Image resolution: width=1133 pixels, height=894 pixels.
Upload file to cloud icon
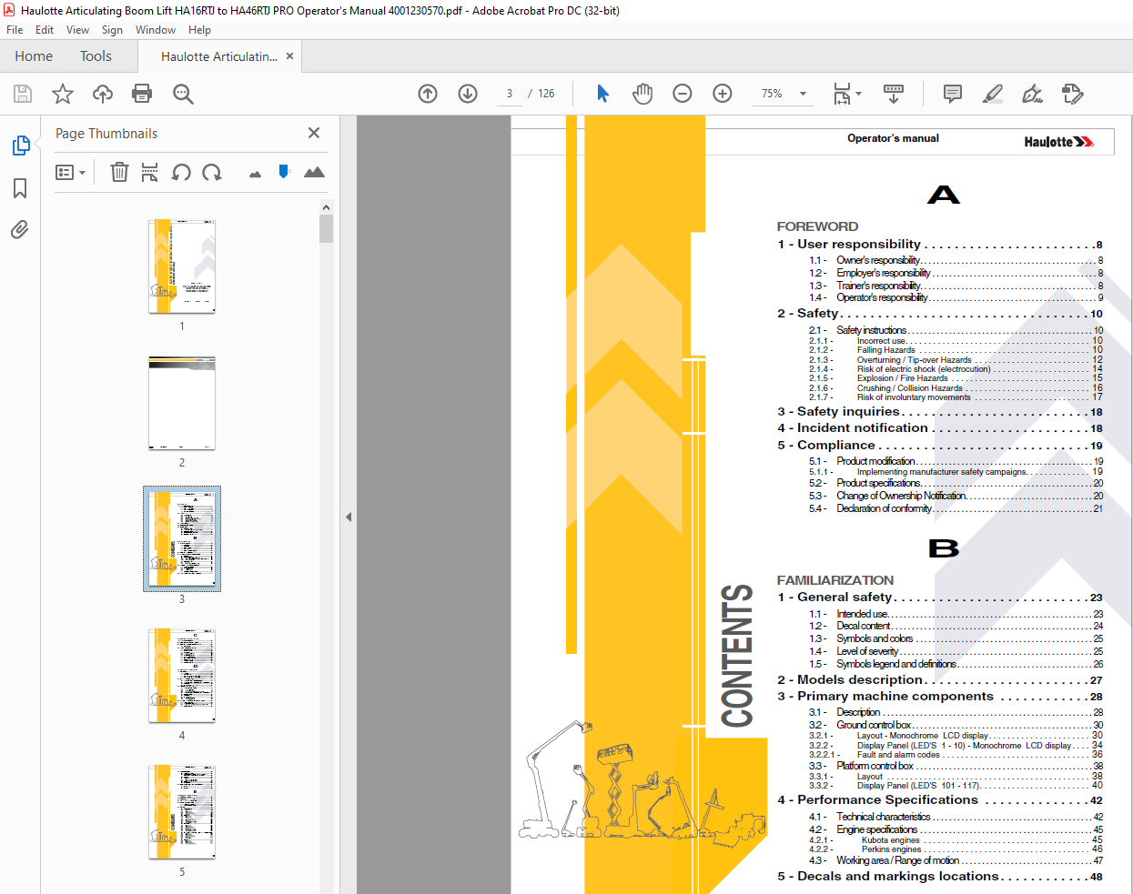(x=103, y=94)
